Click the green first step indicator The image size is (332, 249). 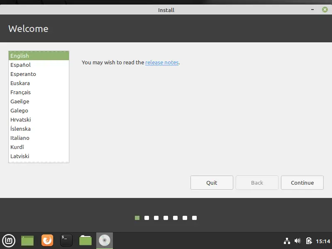(137, 218)
